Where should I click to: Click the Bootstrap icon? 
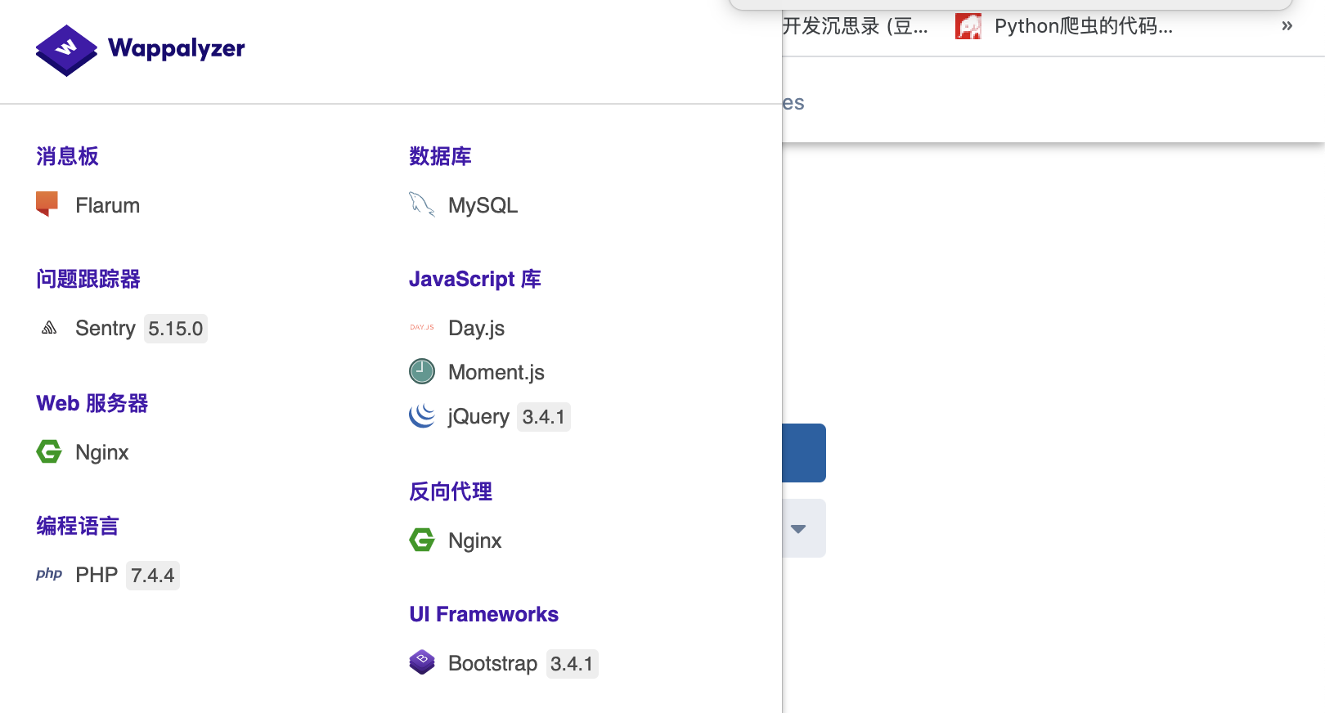(x=422, y=662)
